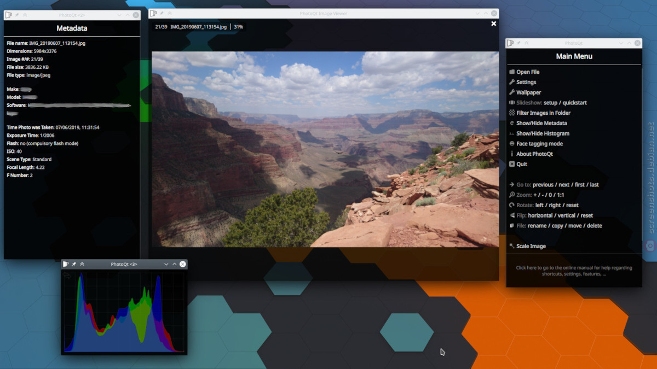Flip the image vertical

(x=567, y=215)
